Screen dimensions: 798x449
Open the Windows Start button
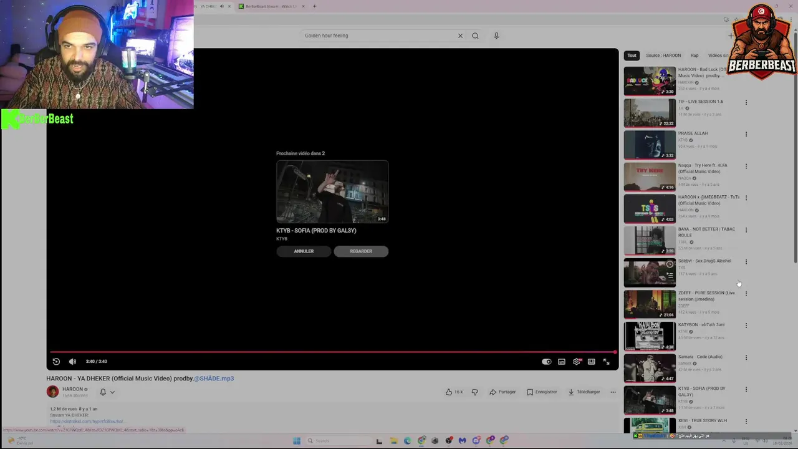click(x=297, y=441)
